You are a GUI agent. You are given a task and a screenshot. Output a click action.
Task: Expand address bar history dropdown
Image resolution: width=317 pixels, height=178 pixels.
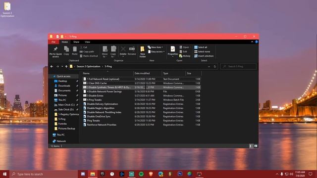pyautogui.click(x=209, y=66)
